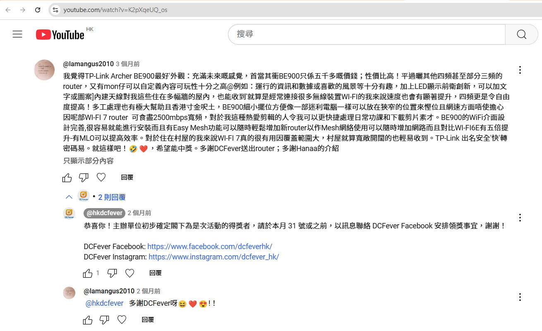Collapse comment with 只顯示部分內容

[88, 161]
